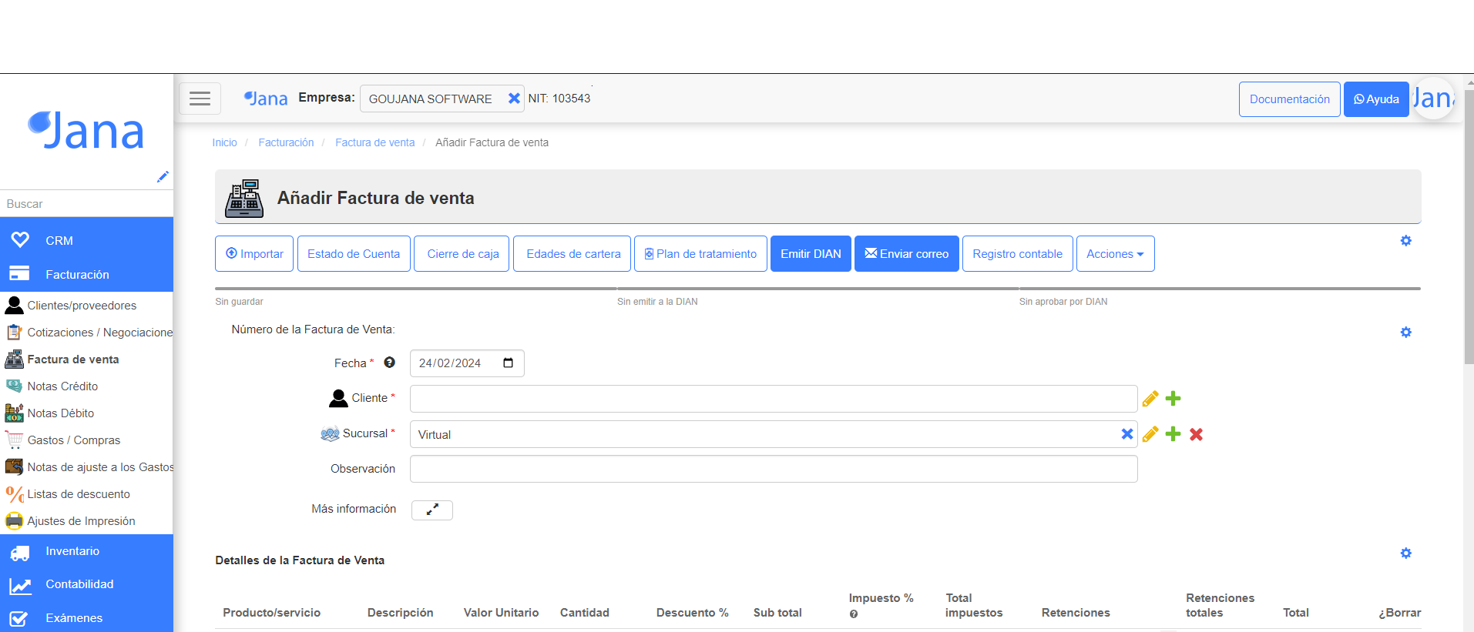Click the pencil edit icon beside Cliente
1474x632 pixels.
coord(1150,399)
